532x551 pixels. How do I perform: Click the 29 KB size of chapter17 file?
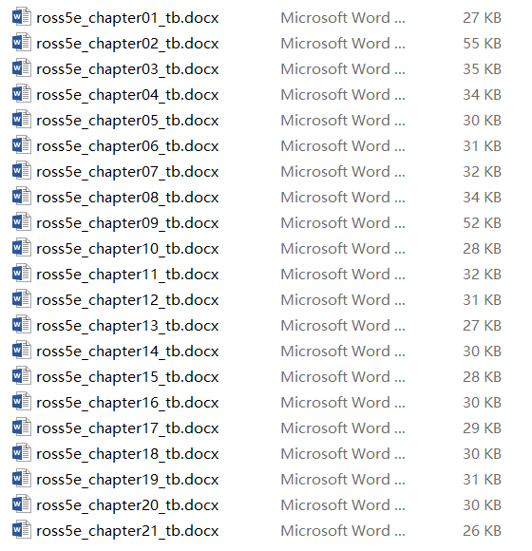(482, 428)
